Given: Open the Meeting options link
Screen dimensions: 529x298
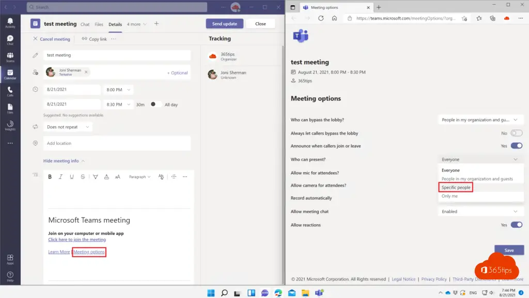Looking at the screenshot, I should tap(89, 252).
